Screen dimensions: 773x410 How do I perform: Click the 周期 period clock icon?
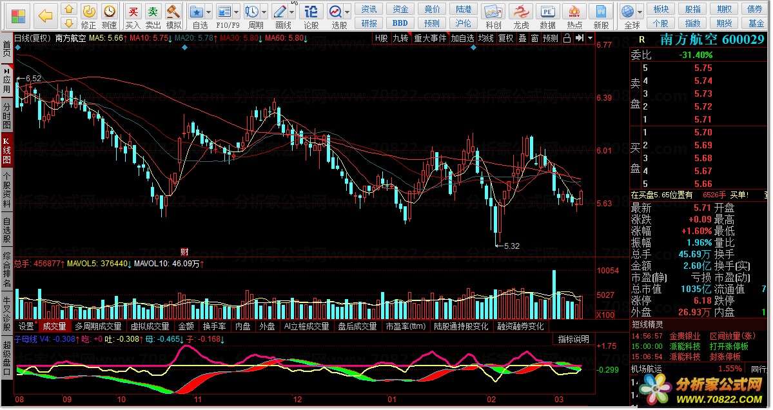[253, 16]
